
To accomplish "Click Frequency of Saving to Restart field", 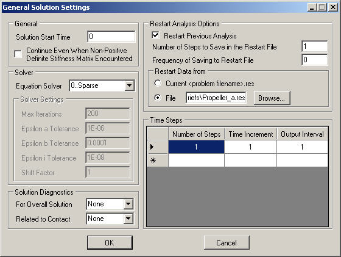I will [314, 60].
